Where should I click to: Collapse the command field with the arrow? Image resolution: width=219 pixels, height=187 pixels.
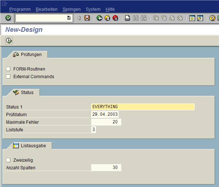[x=79, y=18]
